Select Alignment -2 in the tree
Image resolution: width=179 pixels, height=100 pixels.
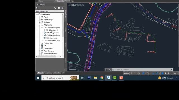53,30
